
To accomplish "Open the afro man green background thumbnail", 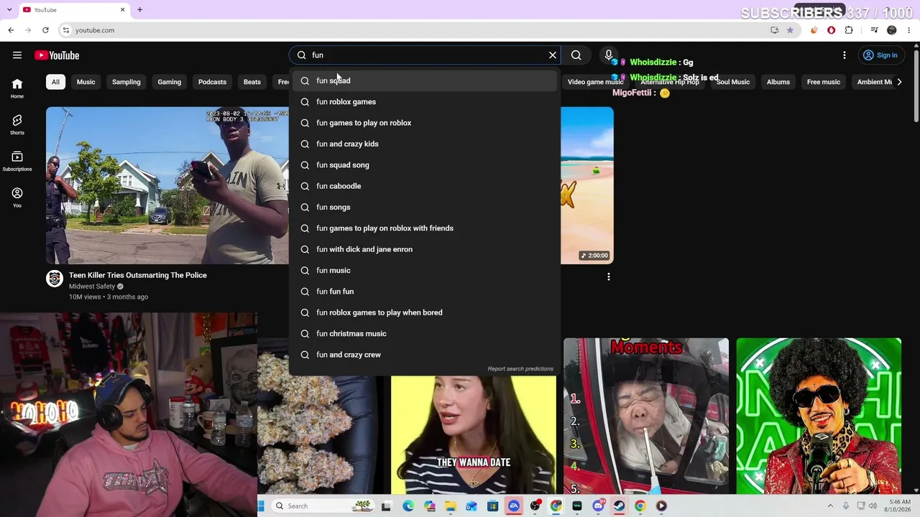I will 819,416.
